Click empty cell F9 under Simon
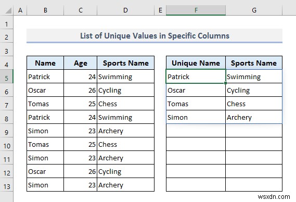296x202 pixels. click(x=196, y=131)
